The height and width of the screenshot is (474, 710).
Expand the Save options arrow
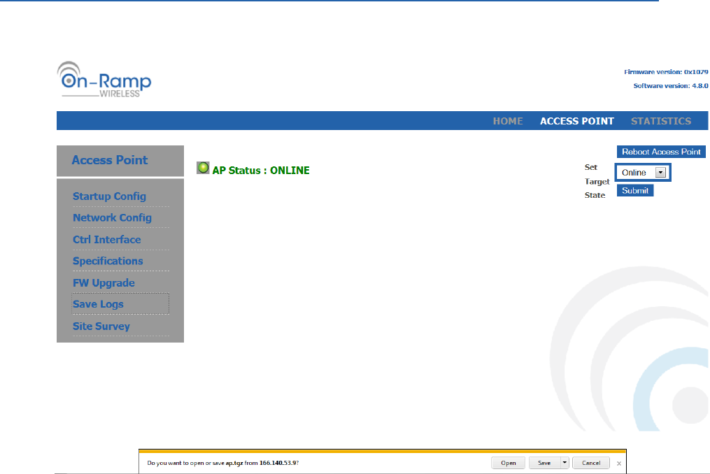point(565,463)
